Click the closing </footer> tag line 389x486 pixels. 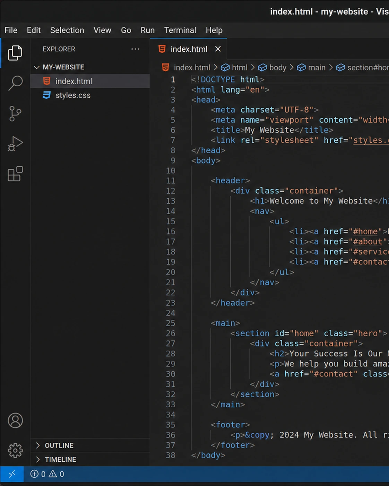click(x=233, y=445)
